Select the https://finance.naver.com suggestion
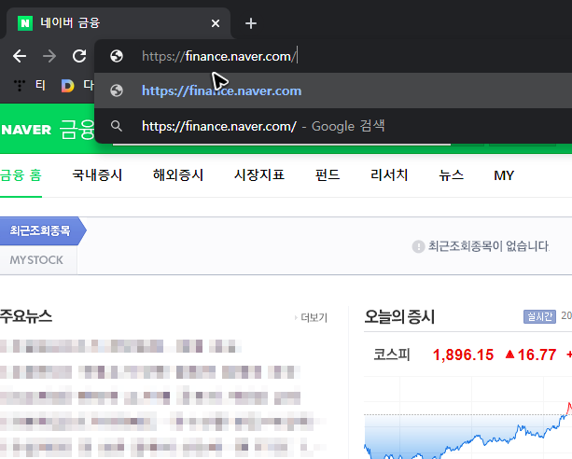 point(333,90)
